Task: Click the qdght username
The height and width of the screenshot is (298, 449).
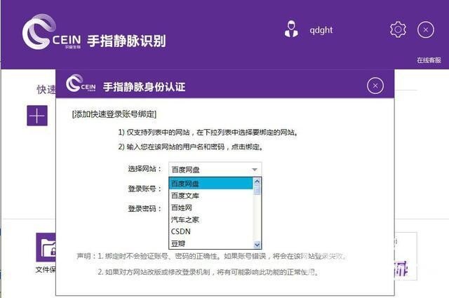Action: [x=321, y=30]
